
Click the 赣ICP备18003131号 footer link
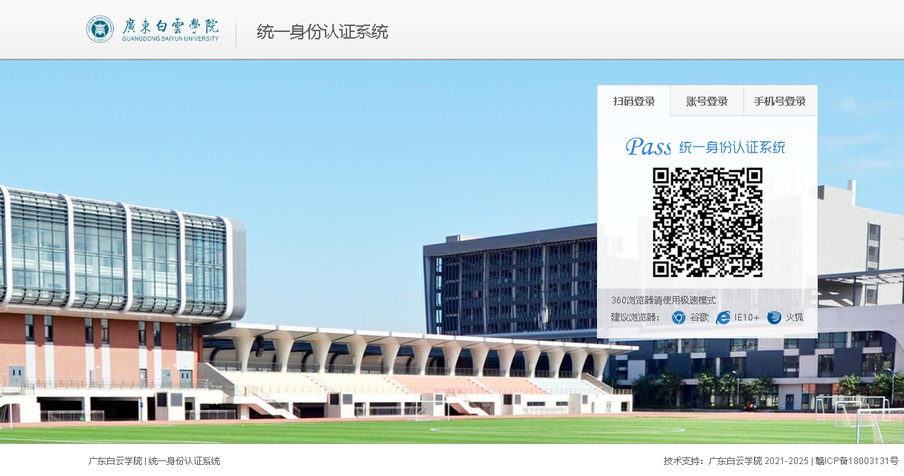pyautogui.click(x=856, y=461)
